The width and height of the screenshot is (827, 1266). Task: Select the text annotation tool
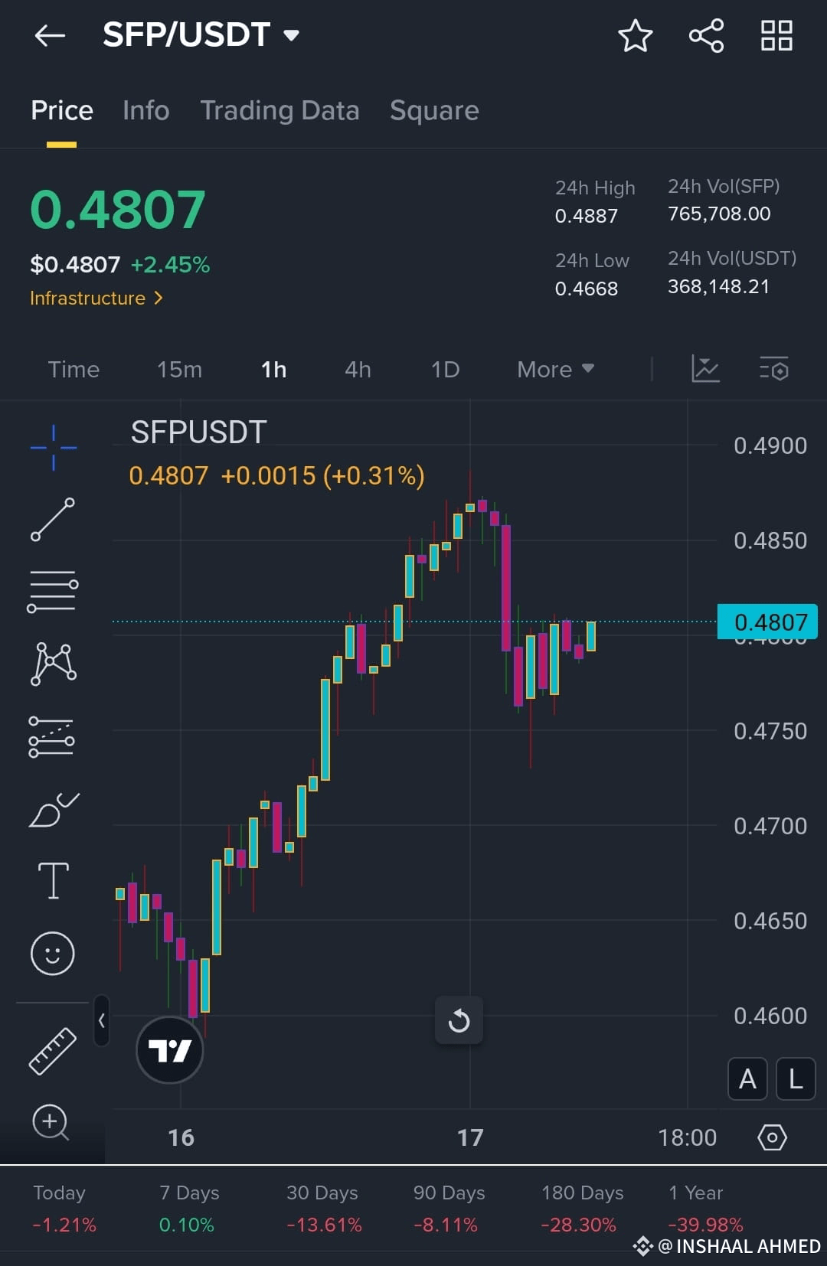[52, 881]
